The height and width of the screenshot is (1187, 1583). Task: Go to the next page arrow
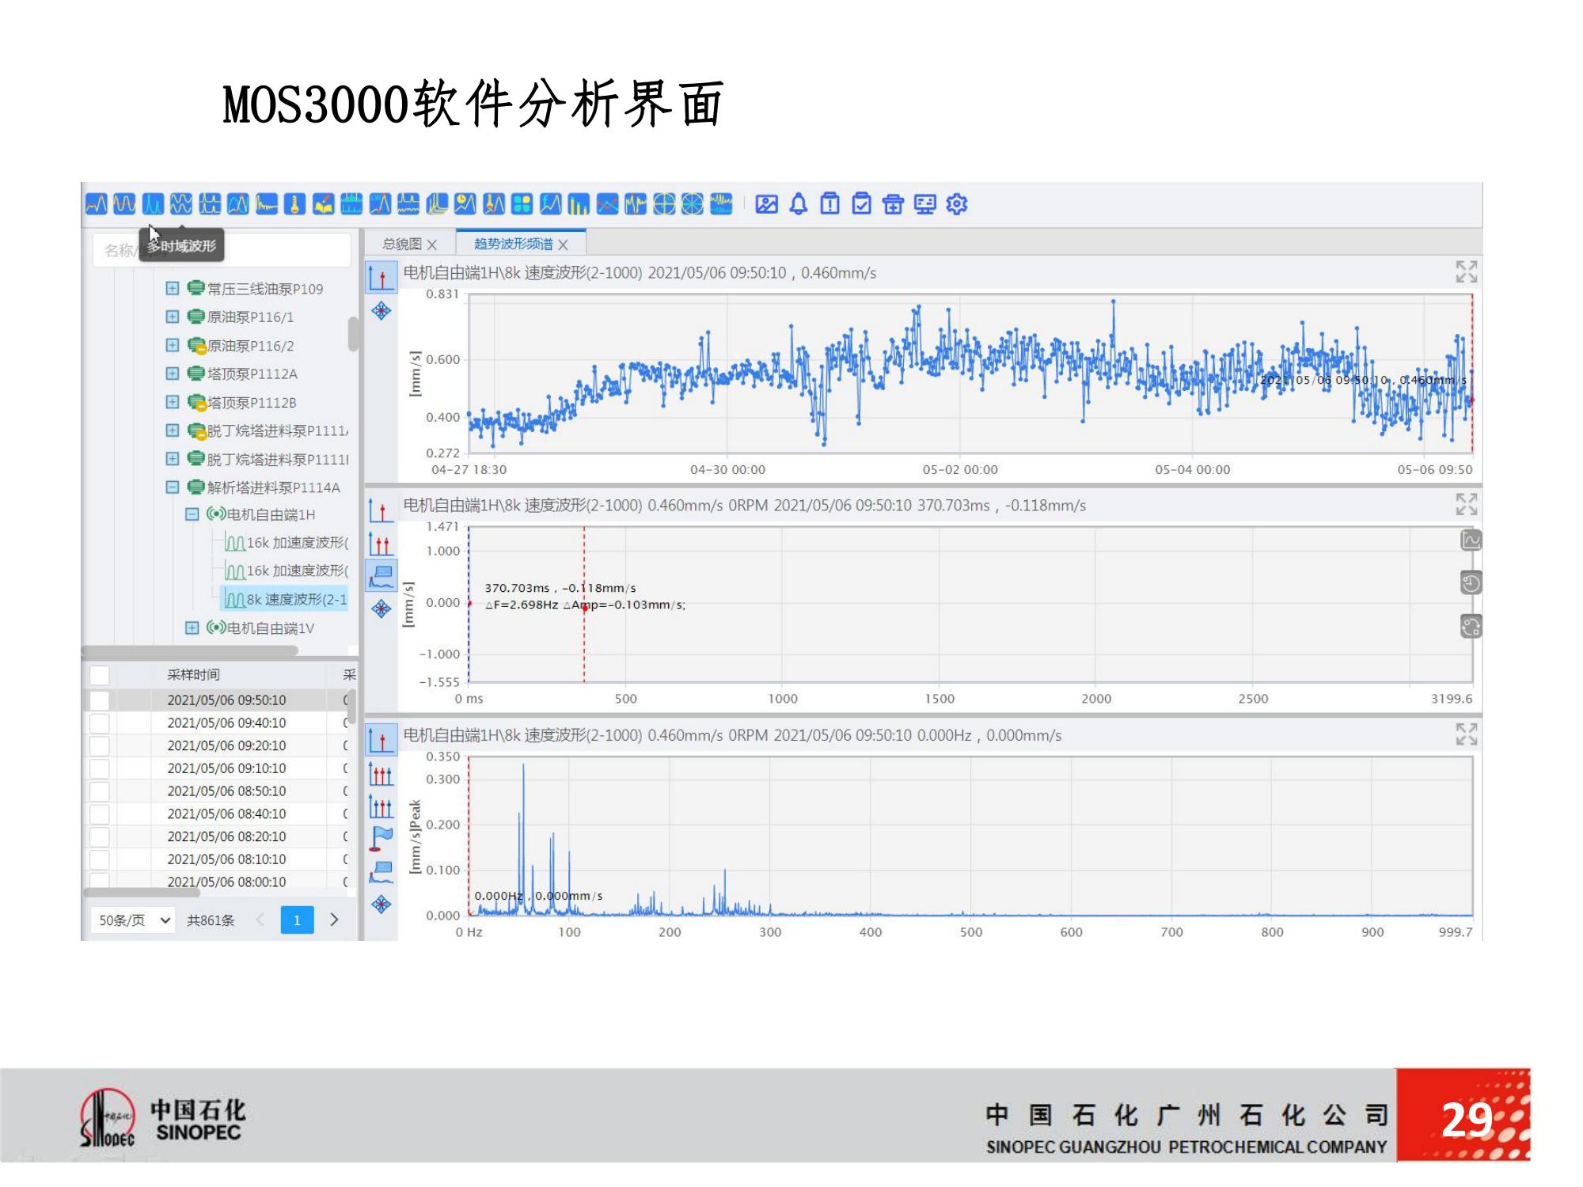click(334, 920)
